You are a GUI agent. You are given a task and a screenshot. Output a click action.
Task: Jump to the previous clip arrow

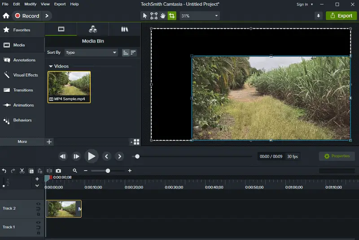tap(107, 156)
